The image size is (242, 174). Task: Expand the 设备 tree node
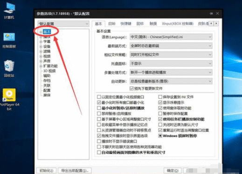point(41,46)
